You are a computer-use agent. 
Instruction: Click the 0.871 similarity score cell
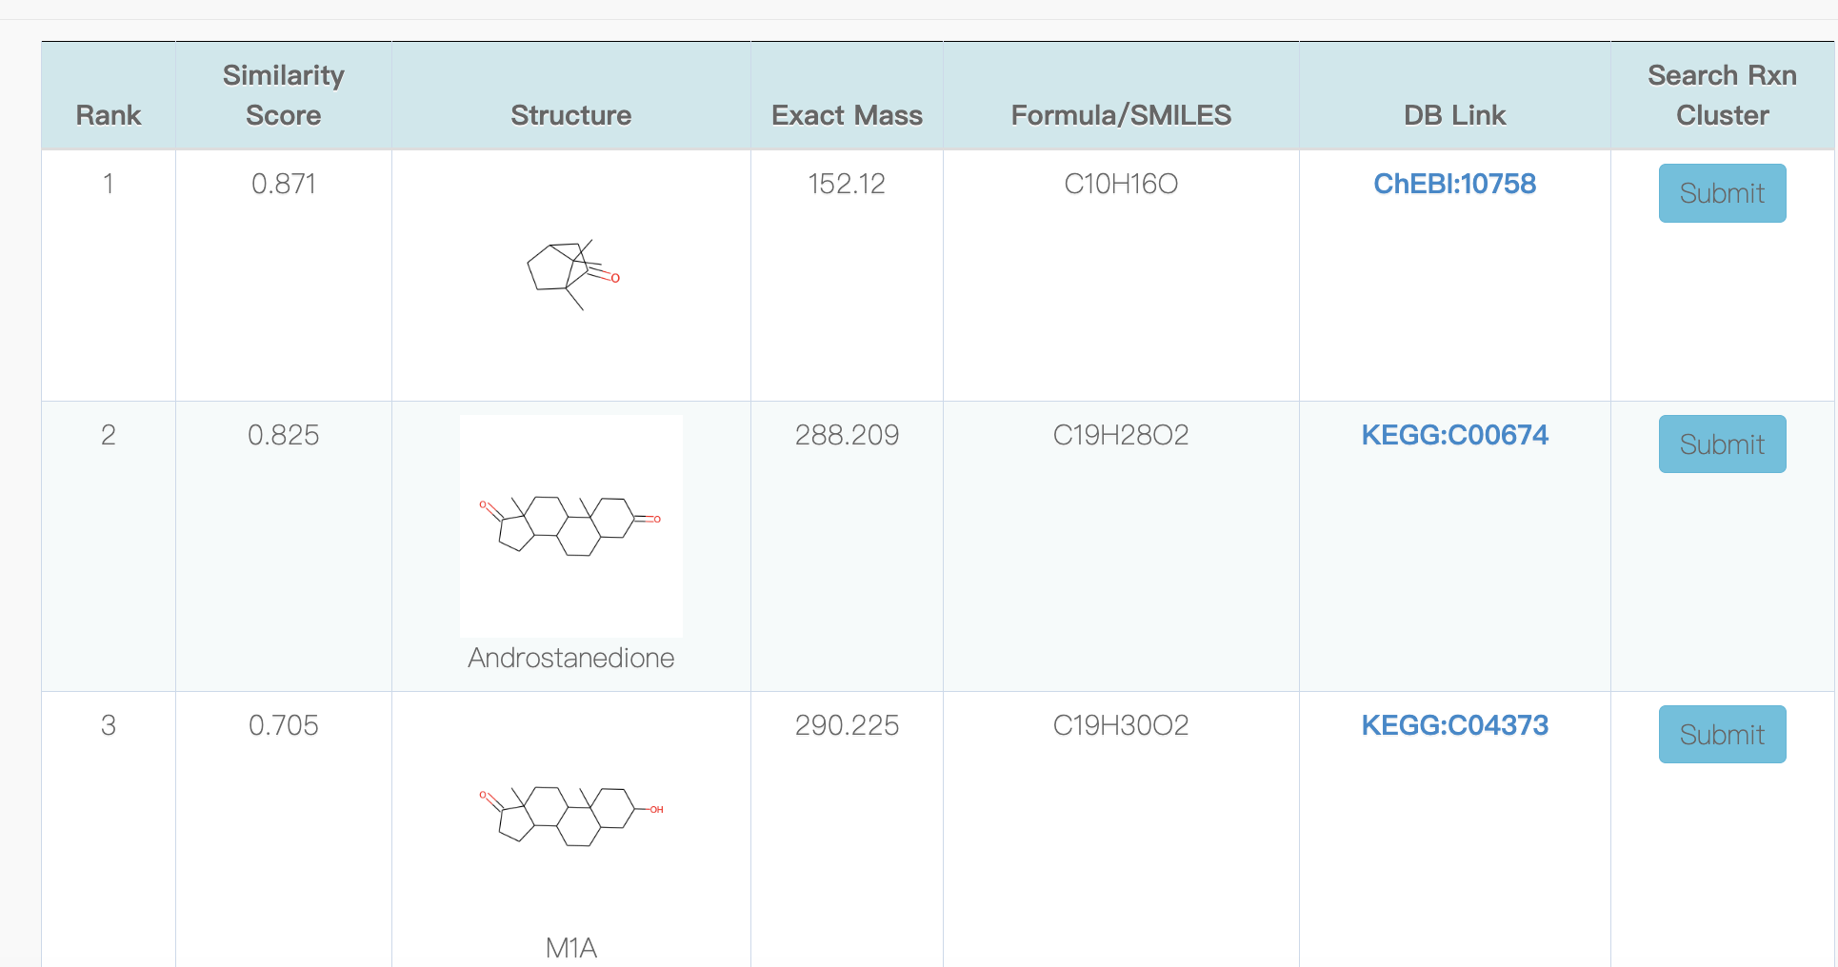click(284, 184)
